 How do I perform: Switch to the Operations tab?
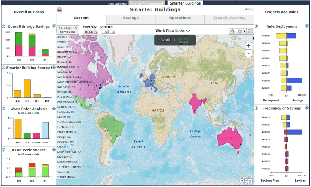(180, 18)
